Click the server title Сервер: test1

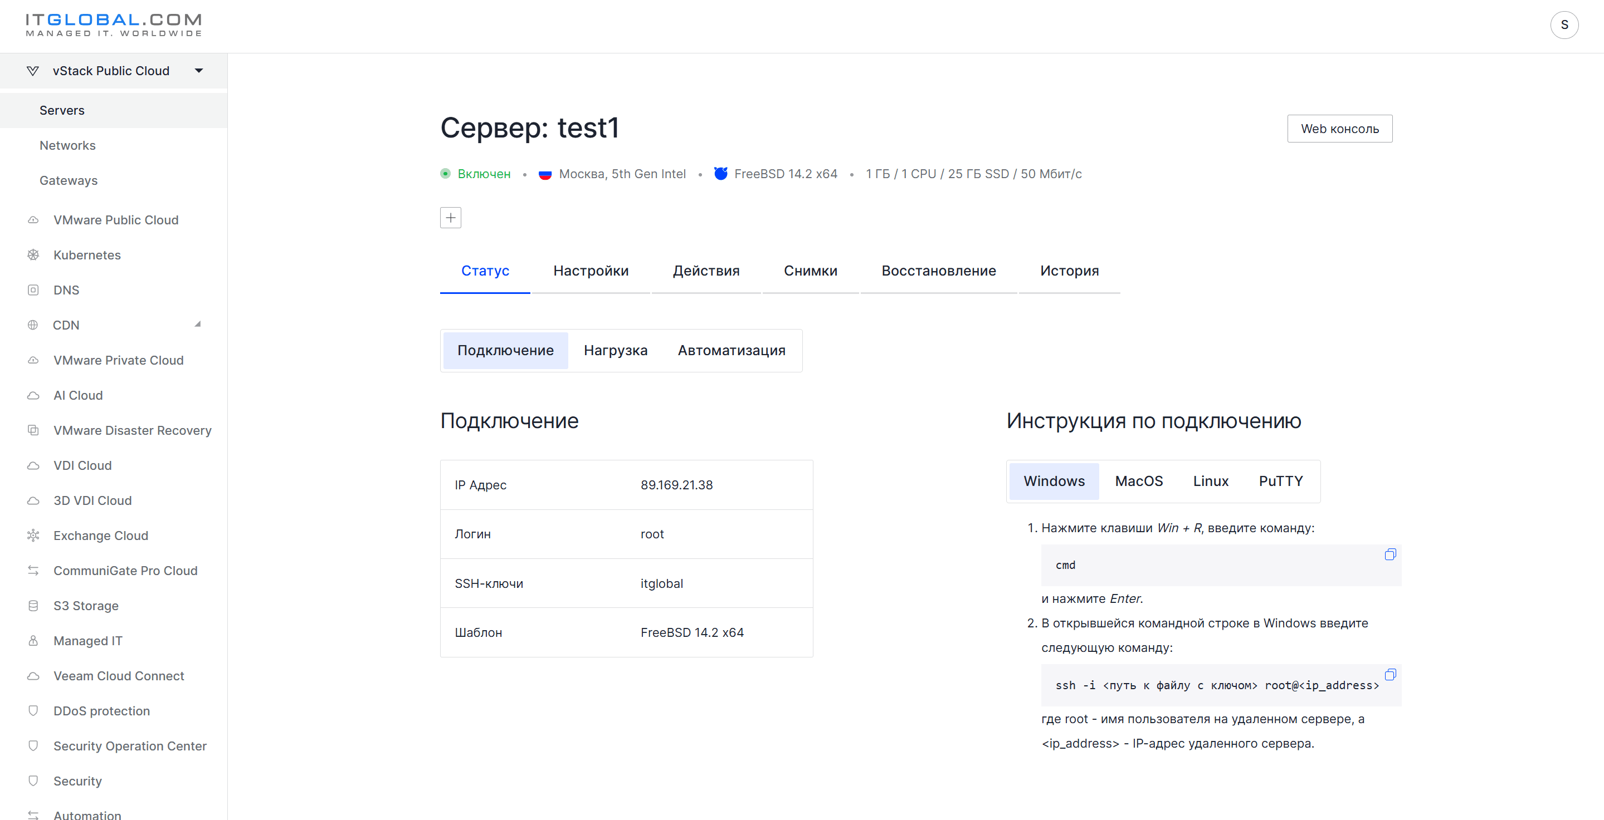(529, 128)
